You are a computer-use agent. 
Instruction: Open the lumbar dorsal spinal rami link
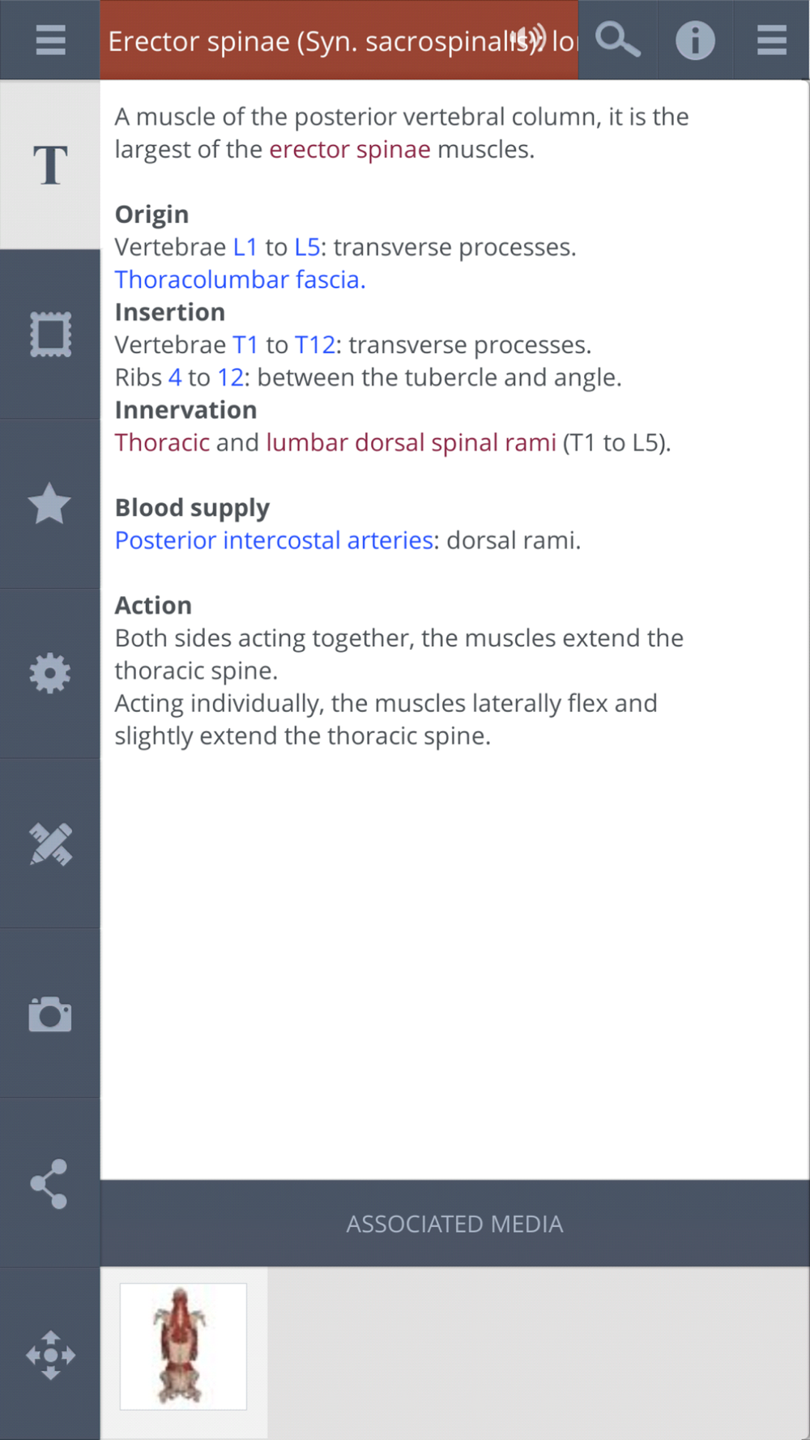tap(411, 443)
